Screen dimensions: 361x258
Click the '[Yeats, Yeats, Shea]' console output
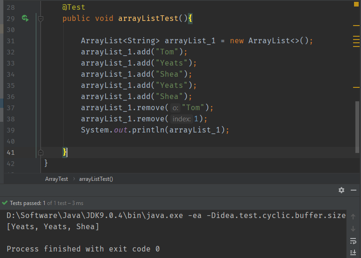click(53, 227)
